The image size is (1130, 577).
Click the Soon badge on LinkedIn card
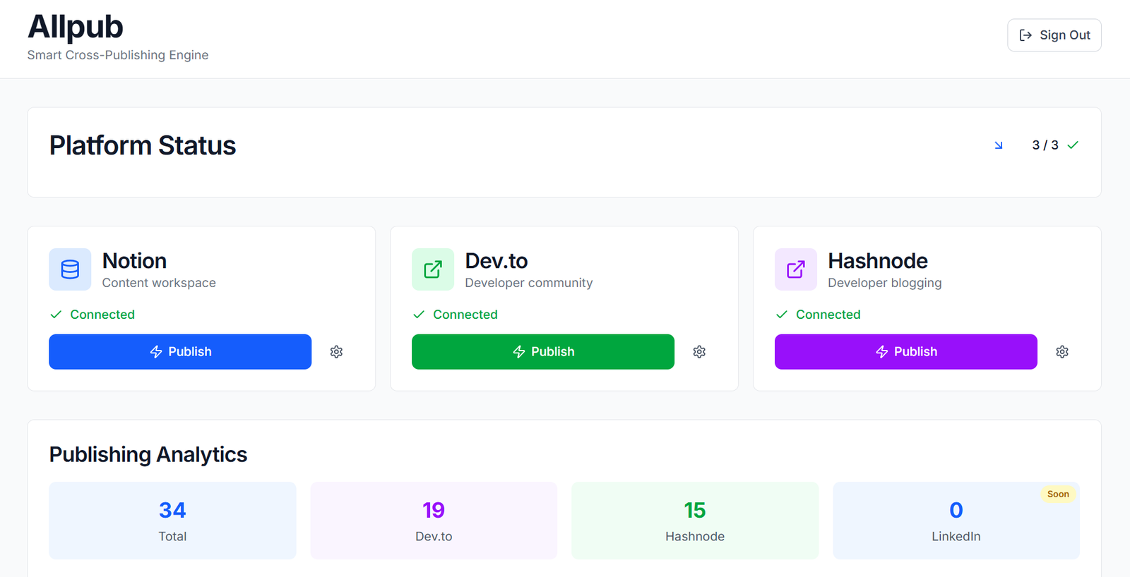click(1057, 494)
